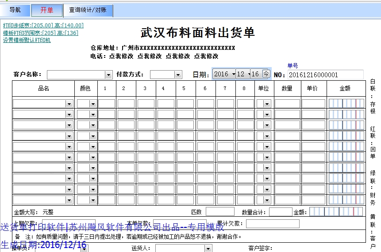The width and height of the screenshot is (381, 252).
Task: Click the 单位 column header
Action: (264, 88)
